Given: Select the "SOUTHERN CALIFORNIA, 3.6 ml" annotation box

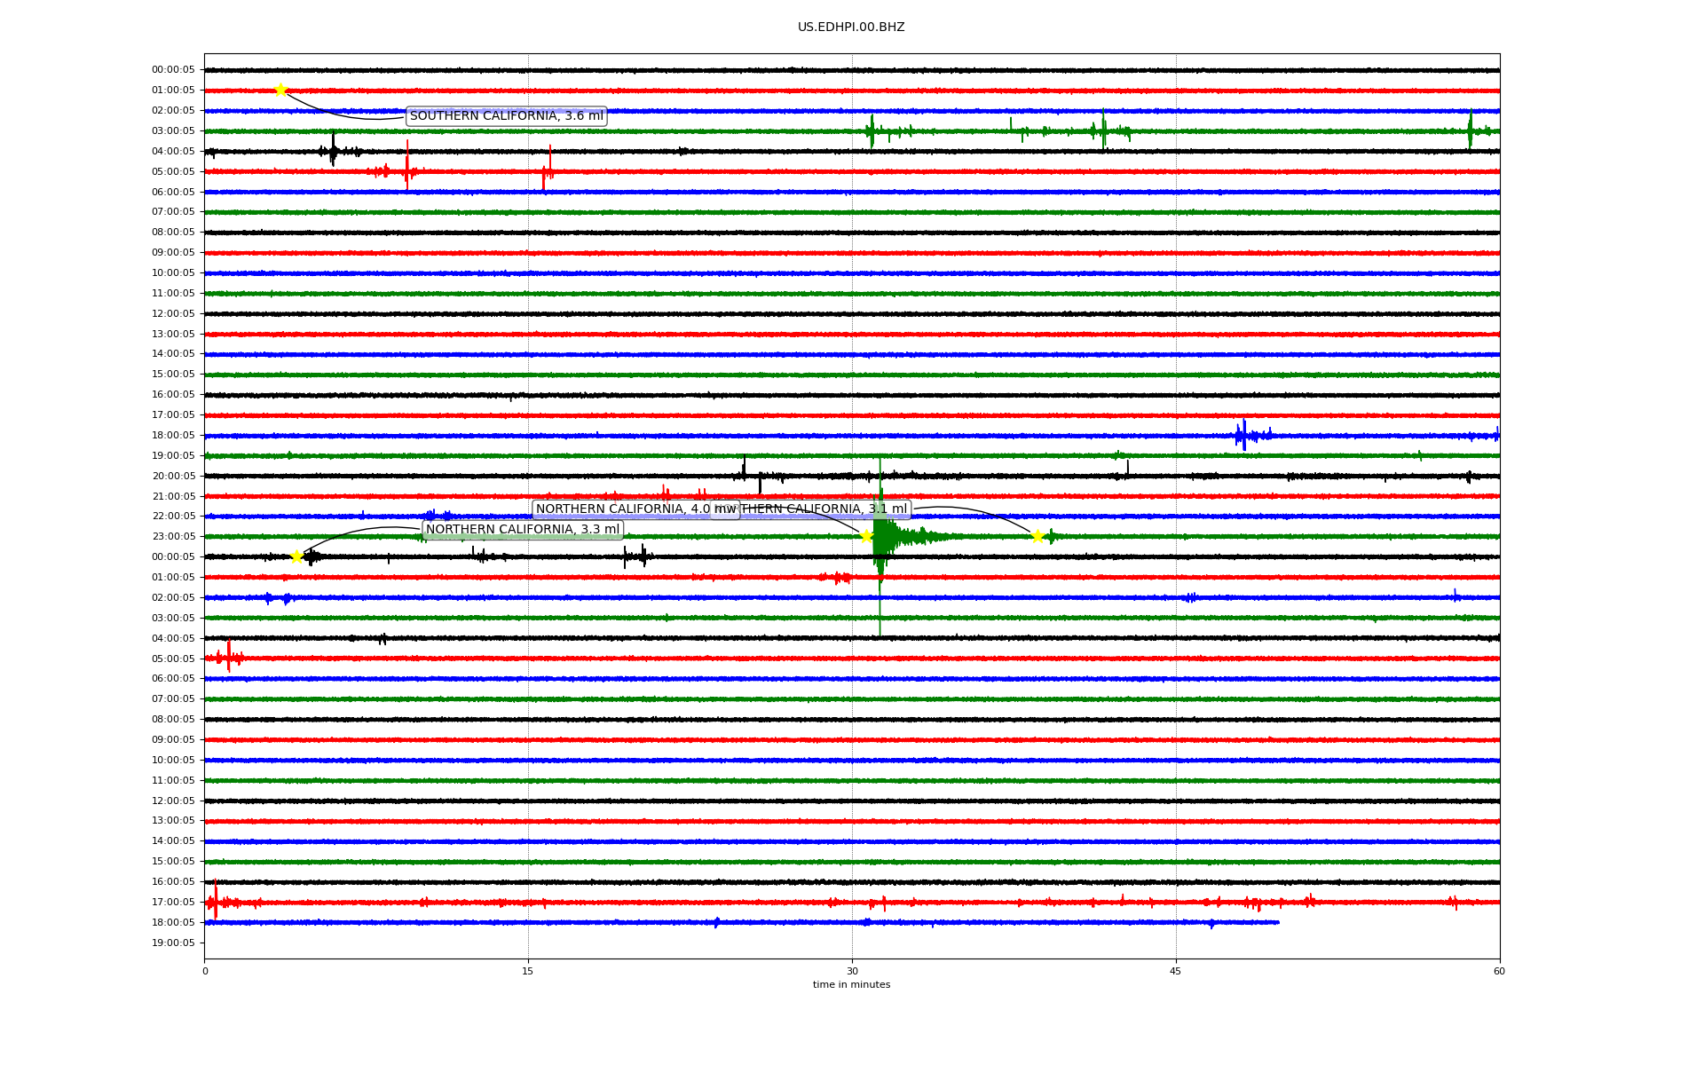Looking at the screenshot, I should point(506,116).
